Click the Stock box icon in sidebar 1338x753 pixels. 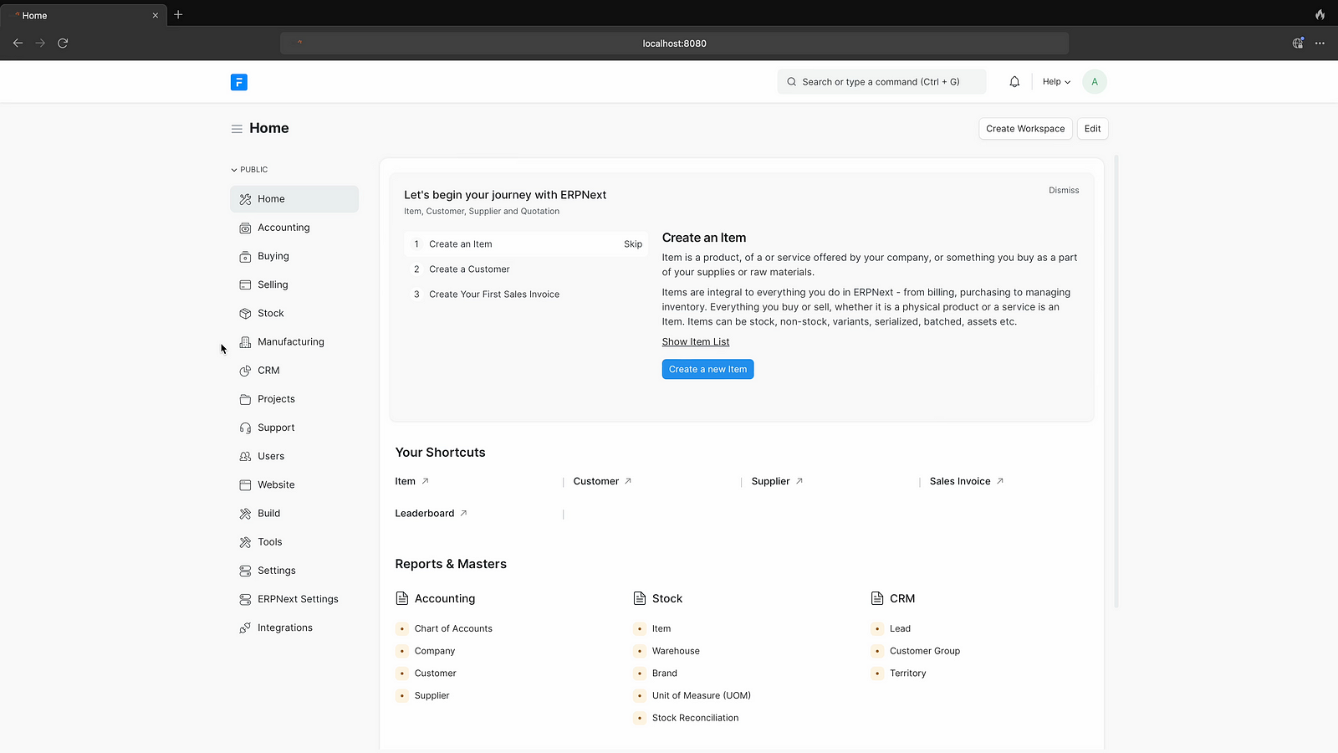click(245, 314)
